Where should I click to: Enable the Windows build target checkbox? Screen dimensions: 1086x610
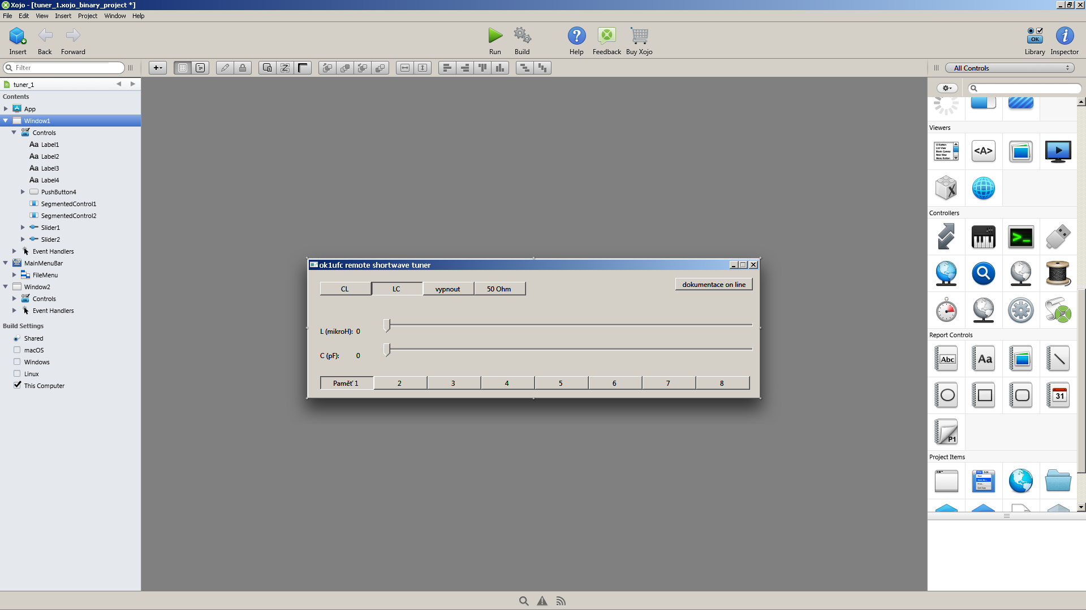tap(17, 362)
